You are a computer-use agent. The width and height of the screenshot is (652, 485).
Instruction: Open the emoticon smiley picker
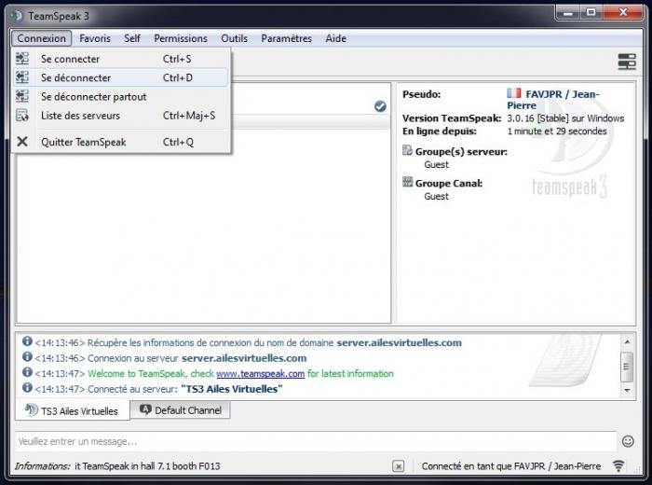pos(628,441)
